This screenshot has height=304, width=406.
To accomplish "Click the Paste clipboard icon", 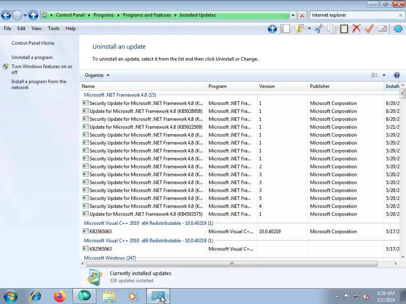I will [x=344, y=28].
